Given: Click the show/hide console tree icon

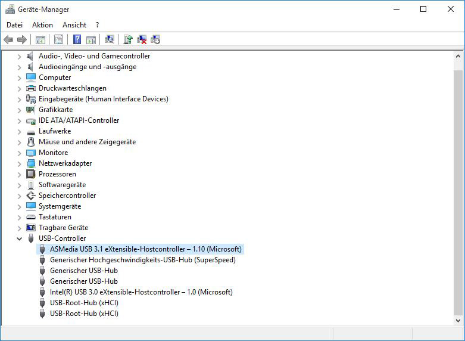Looking at the screenshot, I should (40, 39).
